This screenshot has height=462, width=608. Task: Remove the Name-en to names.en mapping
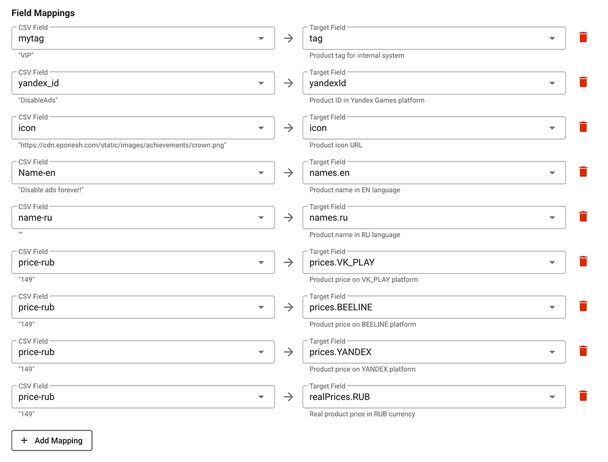coord(583,172)
